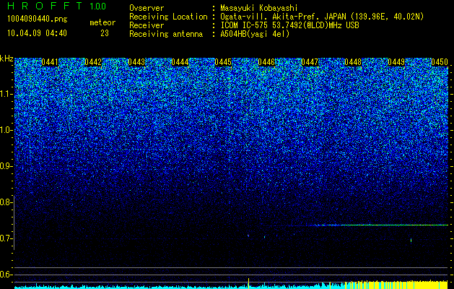Click the 0449 time marker
Screen dimensions: 454x289
click(x=396, y=62)
